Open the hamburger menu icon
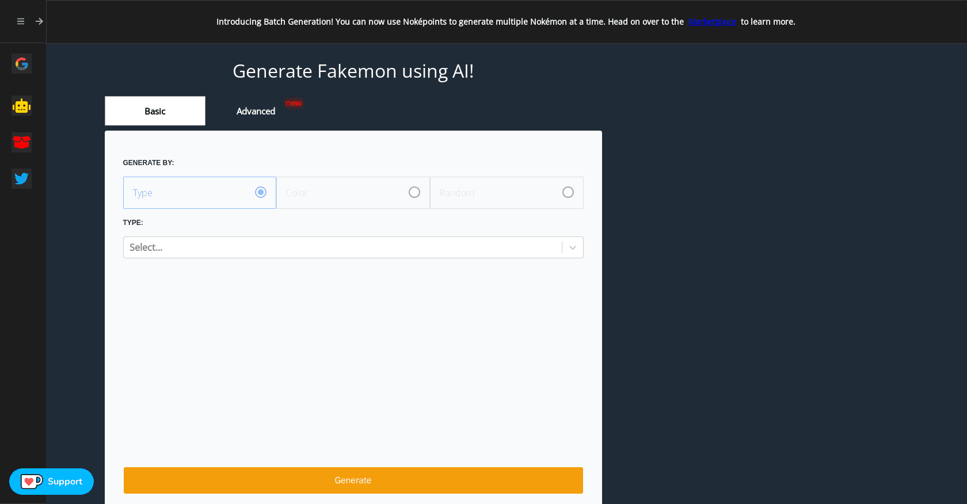The image size is (967, 504). pos(21,21)
